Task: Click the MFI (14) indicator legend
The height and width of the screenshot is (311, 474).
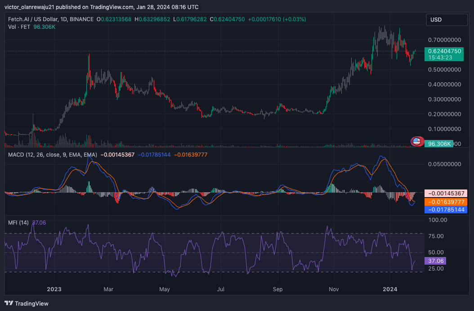Action: [18, 223]
